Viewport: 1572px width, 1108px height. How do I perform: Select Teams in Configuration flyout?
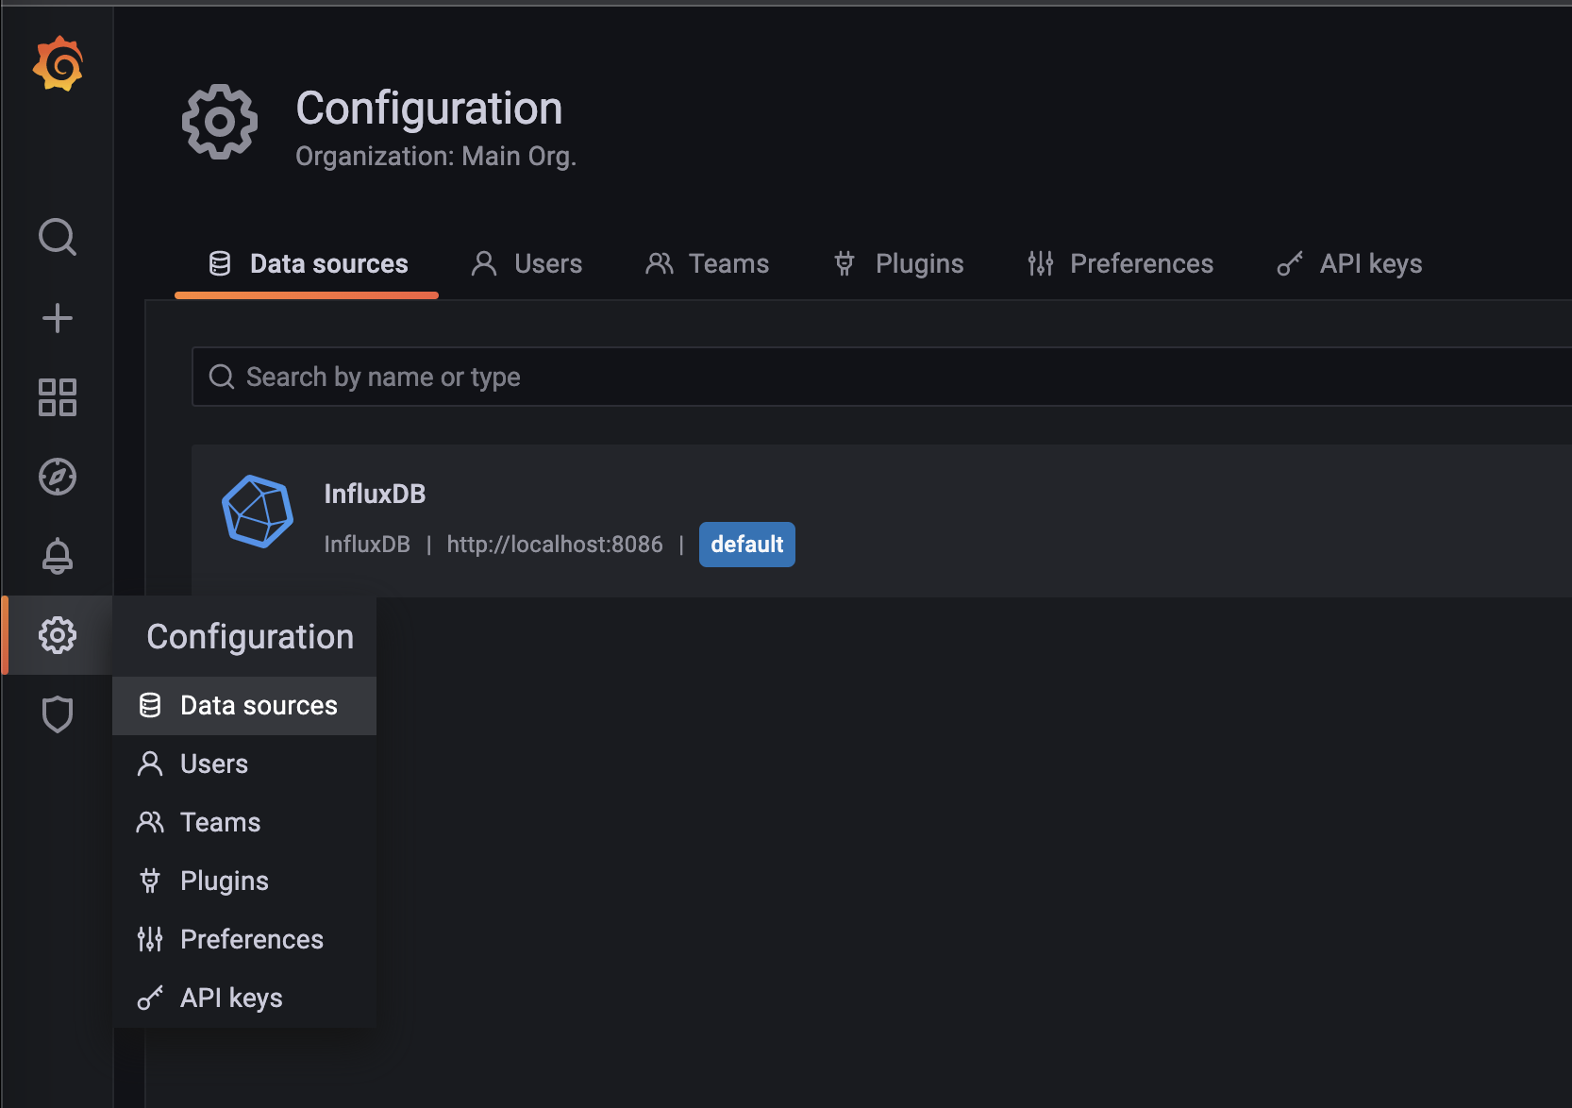tap(244, 822)
